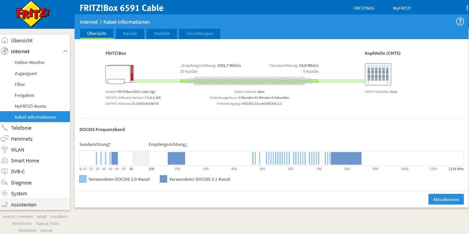Click the FRITZ!Box device image

[120, 74]
